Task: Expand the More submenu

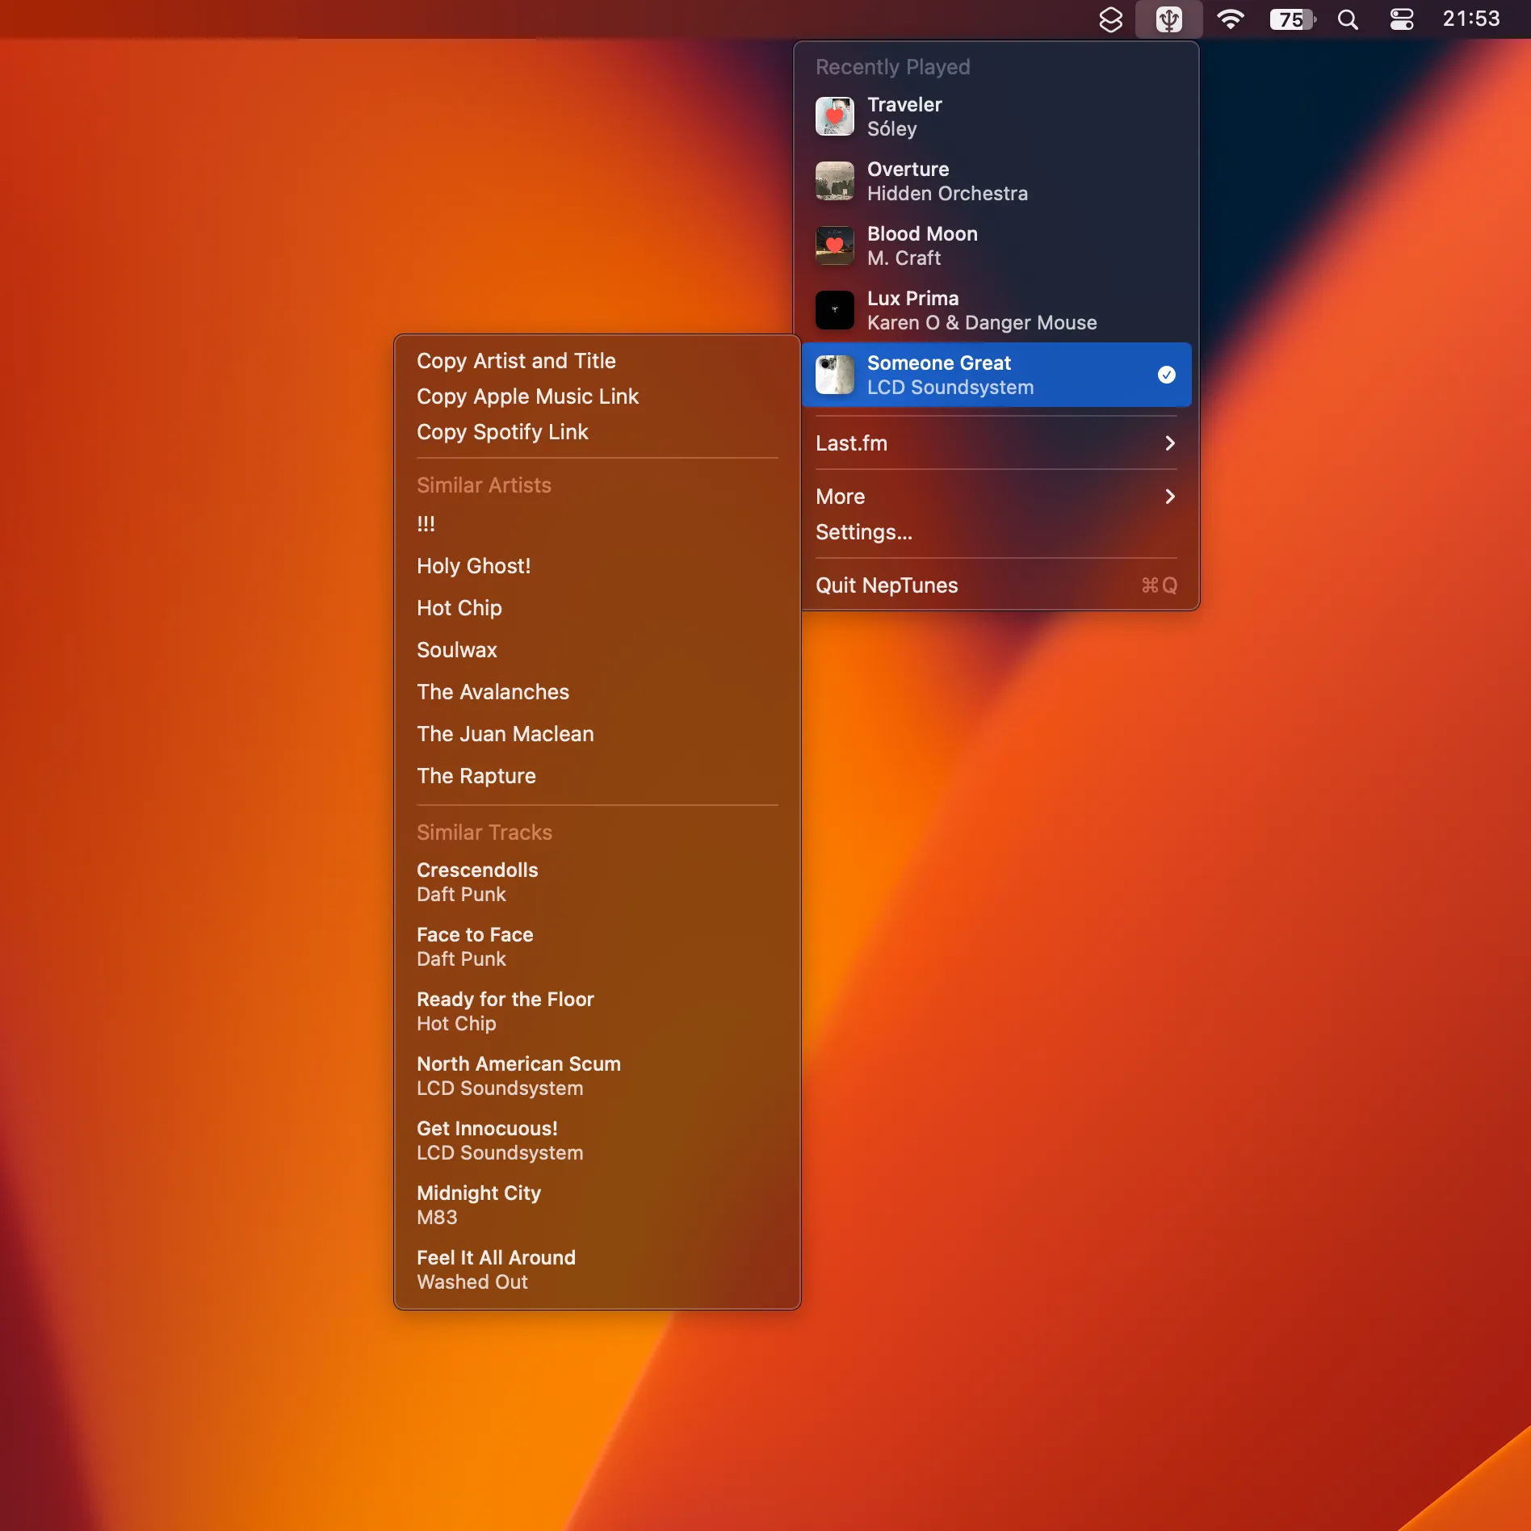Action: [x=995, y=497]
